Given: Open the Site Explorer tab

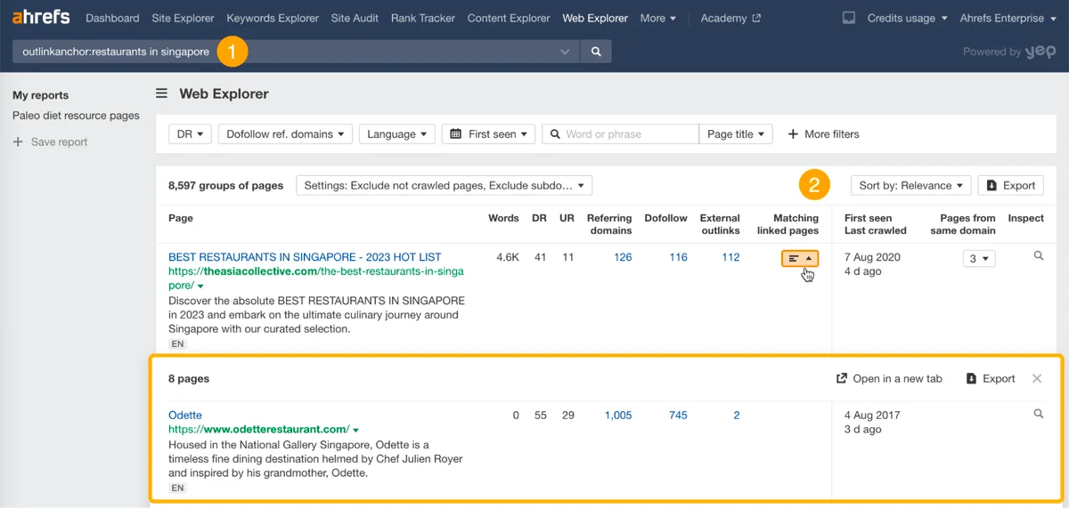Looking at the screenshot, I should coord(184,18).
